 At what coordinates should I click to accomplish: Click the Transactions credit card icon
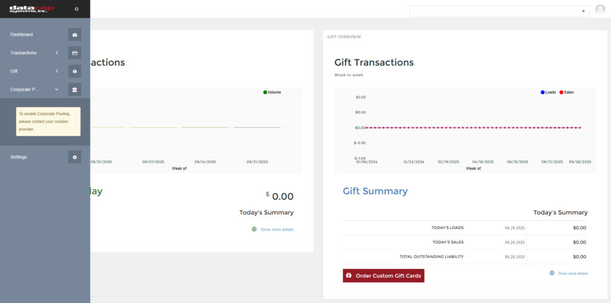pyautogui.click(x=75, y=53)
